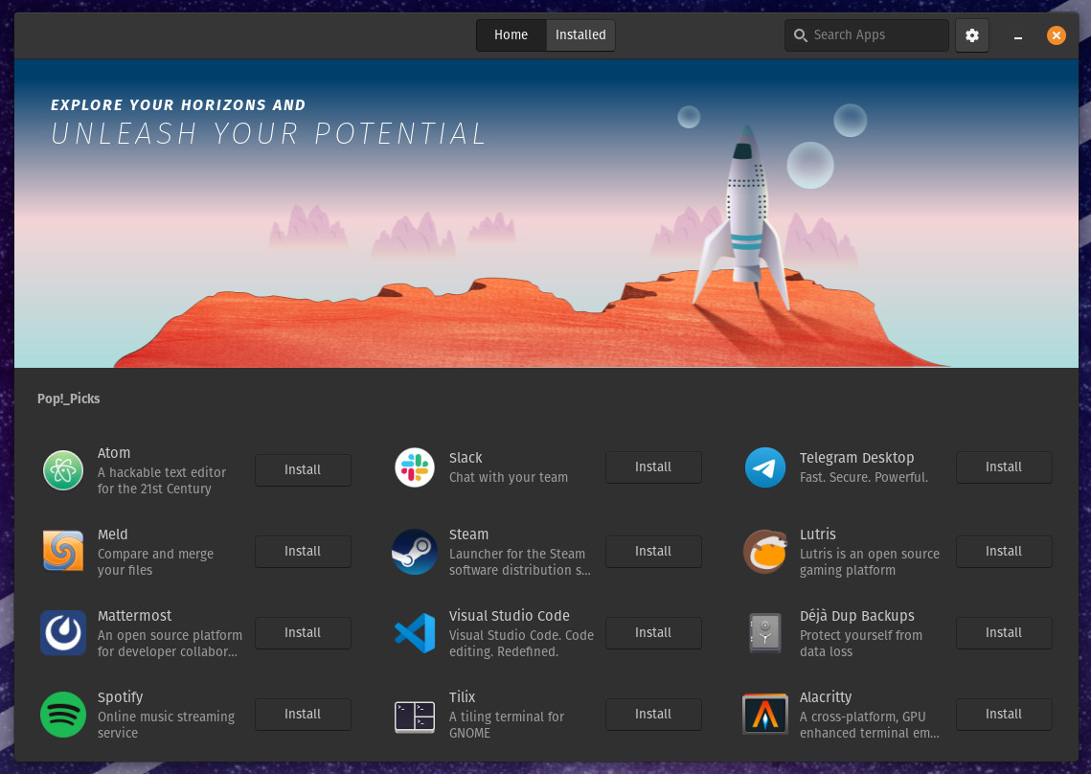Click "A hackable text editor" description
The image size is (1091, 774).
click(162, 472)
